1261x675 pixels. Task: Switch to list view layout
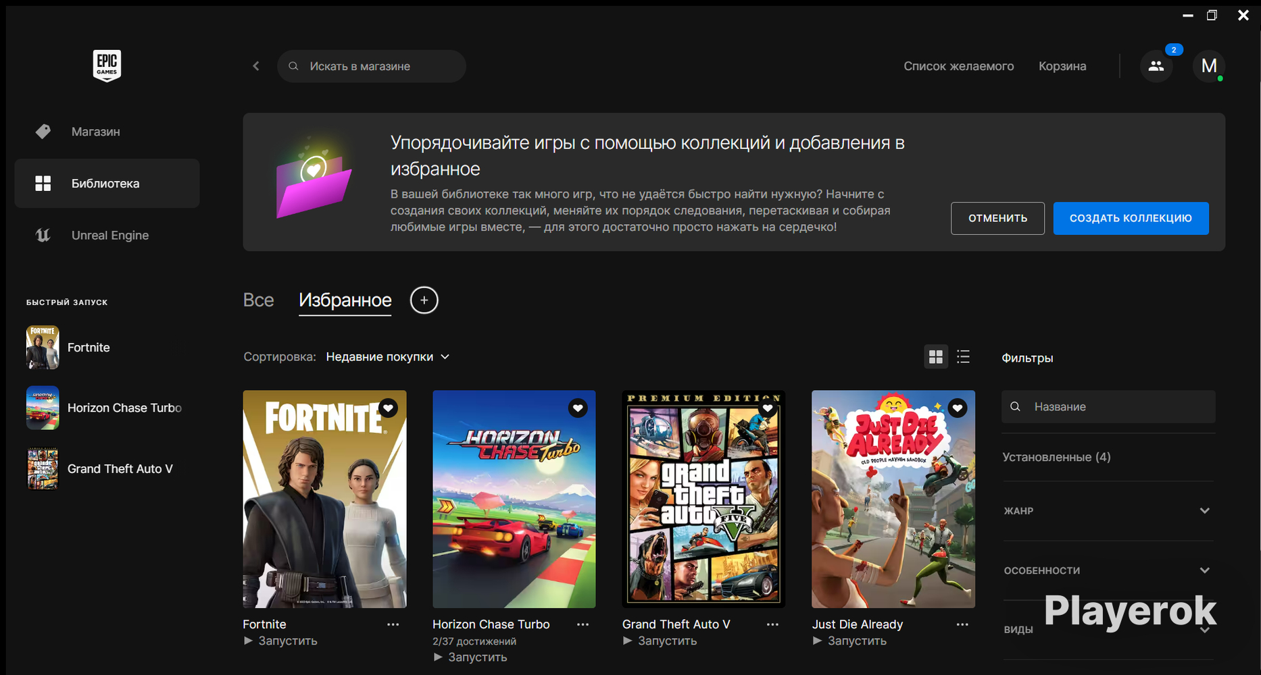964,357
